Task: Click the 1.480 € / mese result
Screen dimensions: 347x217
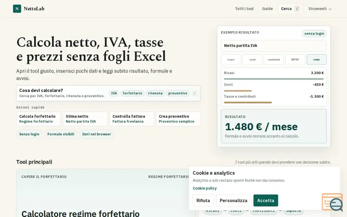Action: click(x=262, y=127)
